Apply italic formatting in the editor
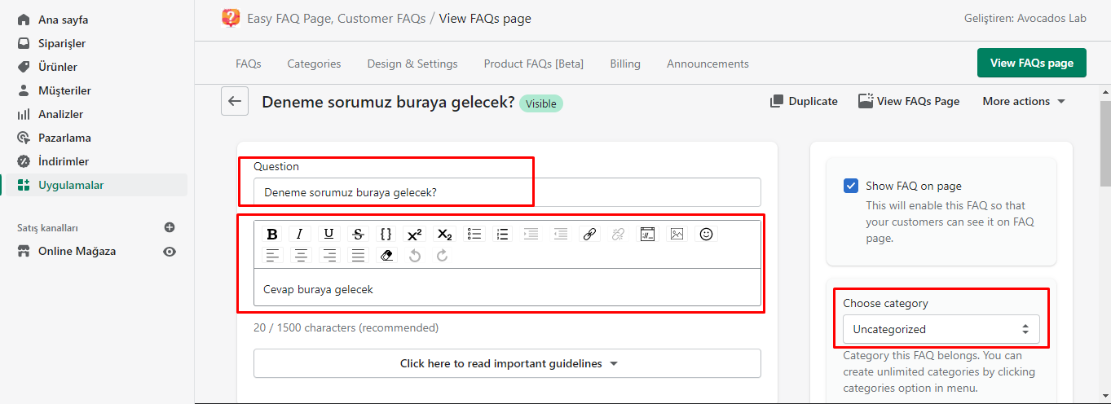 [x=299, y=235]
